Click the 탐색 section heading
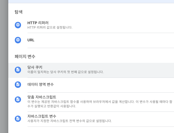Screen dimensions: 174x133 [19, 12]
